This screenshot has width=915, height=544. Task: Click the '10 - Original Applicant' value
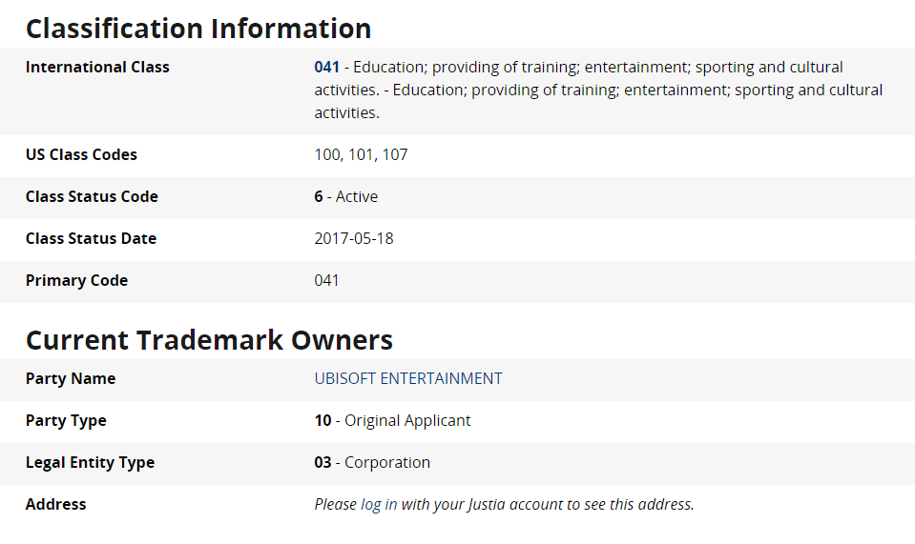tap(392, 420)
